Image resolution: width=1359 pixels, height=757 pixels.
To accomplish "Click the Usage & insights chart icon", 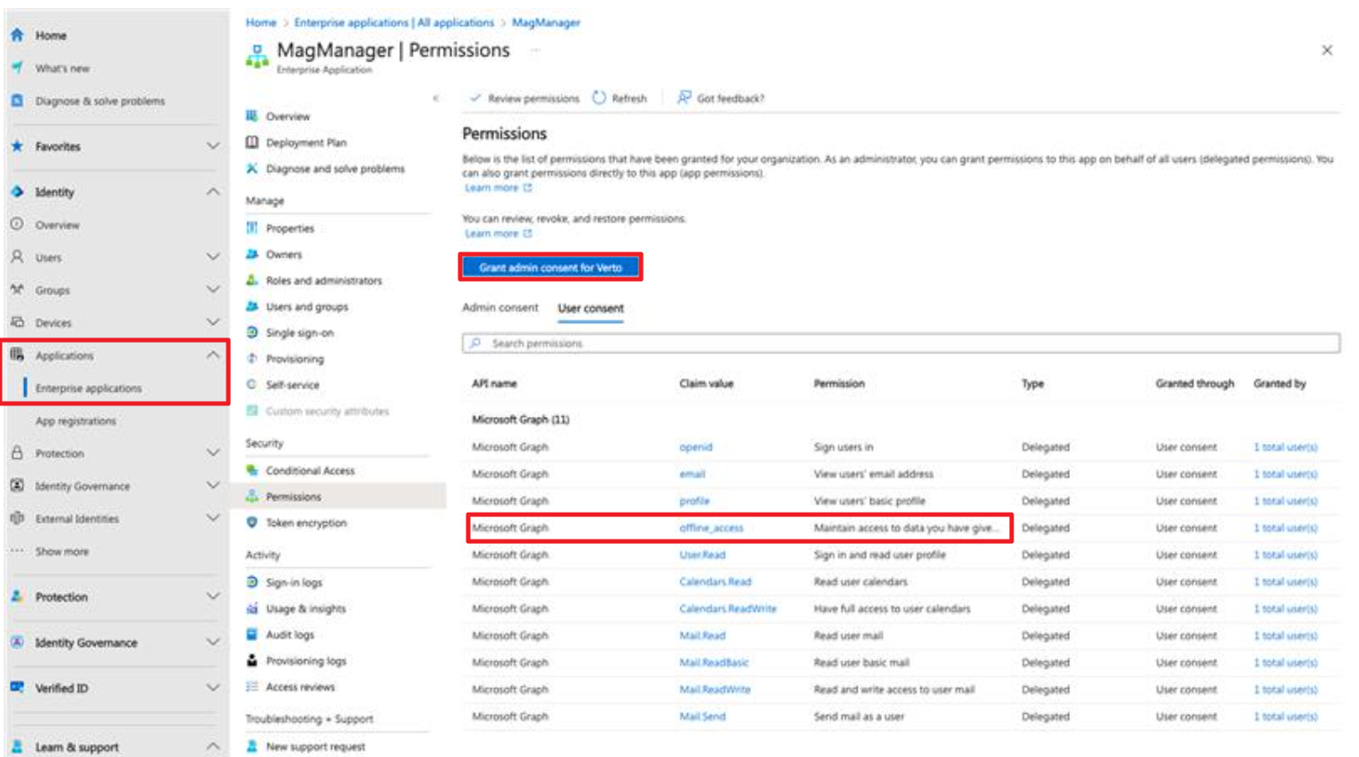I will point(252,608).
